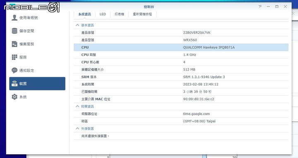This screenshot has height=158, width=298.
Task: Collapse the 外接裝置 section
Action: (x=77, y=128)
